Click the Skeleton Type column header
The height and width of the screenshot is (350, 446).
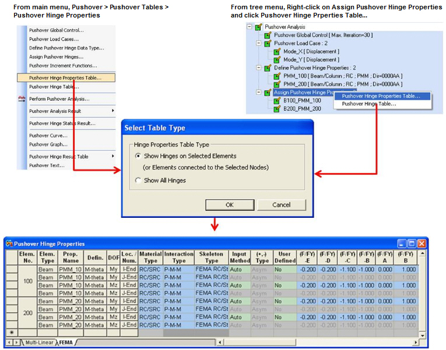click(x=211, y=257)
